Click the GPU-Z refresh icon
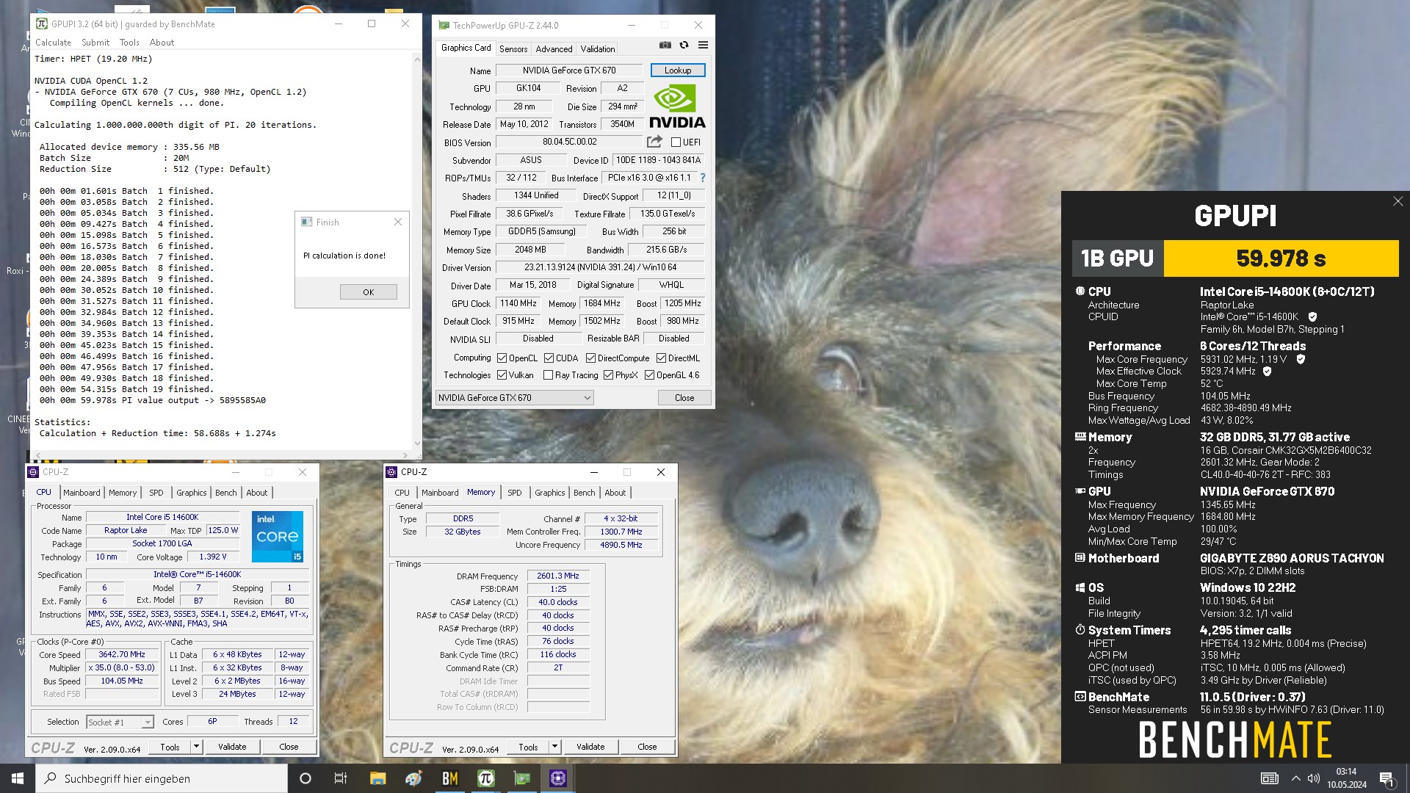Image resolution: width=1410 pixels, height=793 pixels. click(x=684, y=45)
